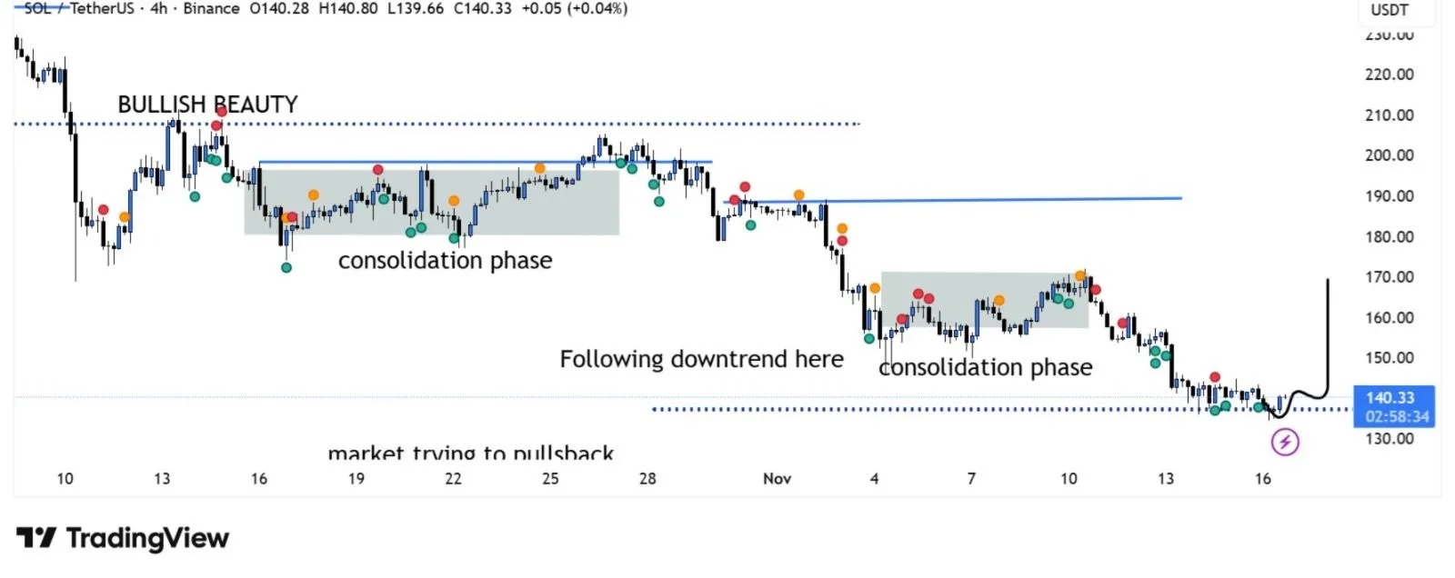Click the 140.33 current price label
Viewport: 1455px width, 578px height.
point(1390,398)
